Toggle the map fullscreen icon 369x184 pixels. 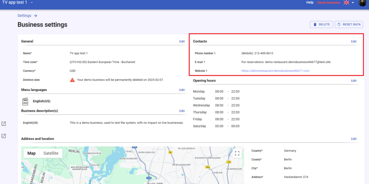(x=237, y=153)
